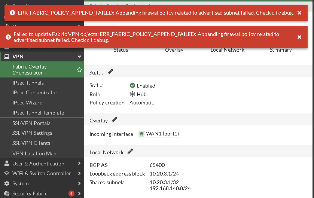The image size is (314, 198).
Task: Open SSL-VPN Settings page
Action: pyautogui.click(x=32, y=133)
